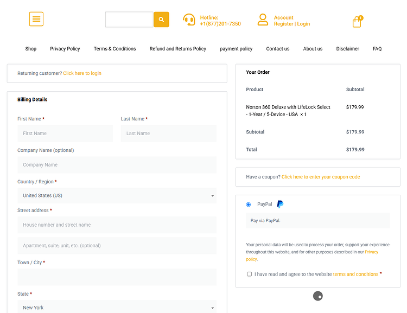Click the orange search magnifier button
This screenshot has width=407, height=313.
pyautogui.click(x=161, y=20)
